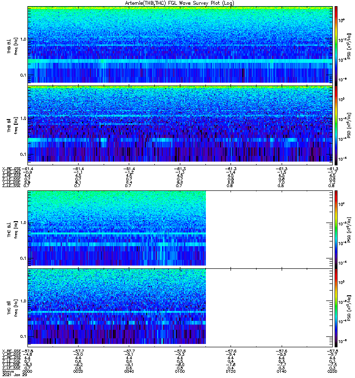This screenshot has height=378, width=355.
Task: Click the THB position value -1.2
Action: point(129,172)
